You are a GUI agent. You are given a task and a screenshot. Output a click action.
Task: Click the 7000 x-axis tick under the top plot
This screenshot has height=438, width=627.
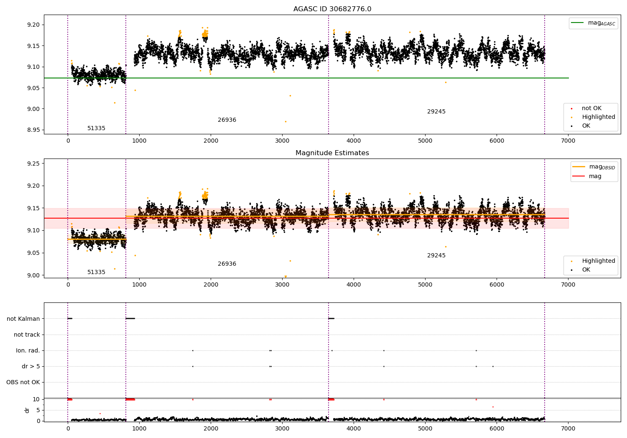pos(568,141)
